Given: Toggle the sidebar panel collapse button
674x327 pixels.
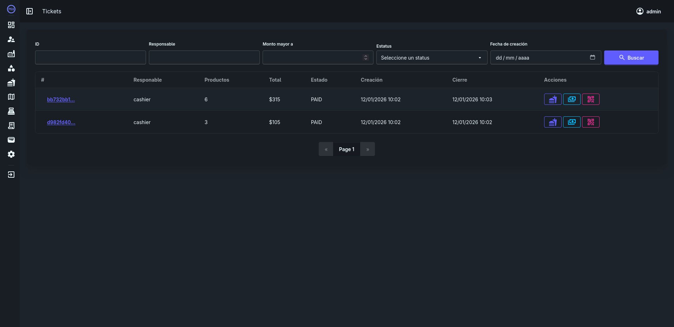Looking at the screenshot, I should point(29,11).
